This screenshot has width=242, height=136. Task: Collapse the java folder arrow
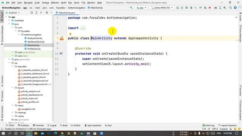click(9, 24)
